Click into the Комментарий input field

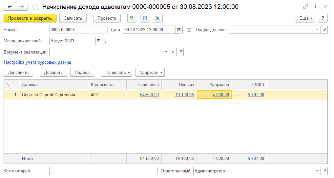[103, 171]
